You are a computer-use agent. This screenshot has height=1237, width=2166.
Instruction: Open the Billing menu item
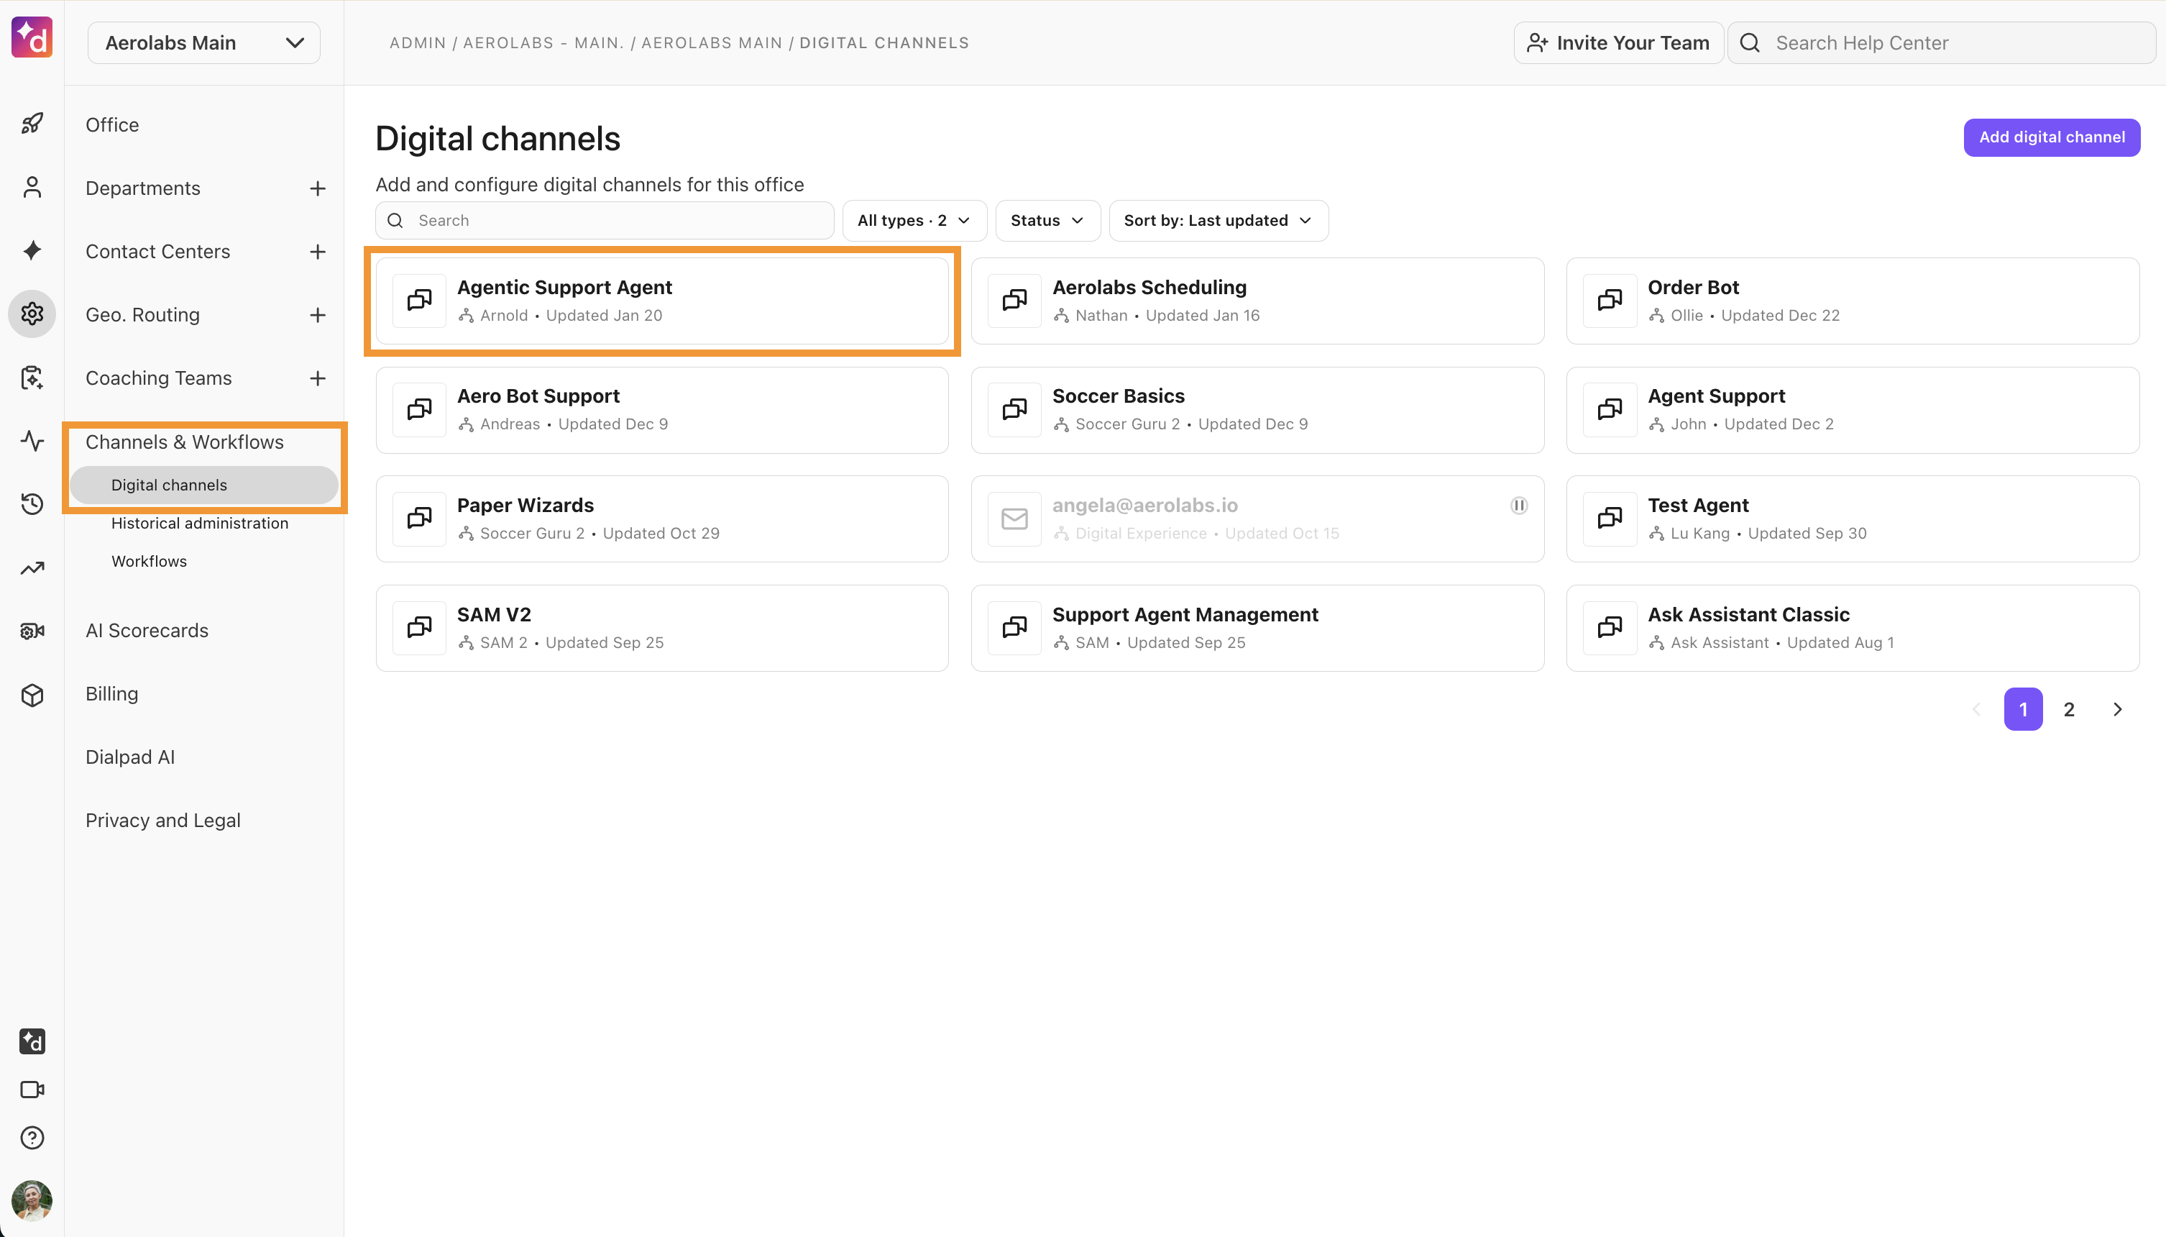click(112, 694)
